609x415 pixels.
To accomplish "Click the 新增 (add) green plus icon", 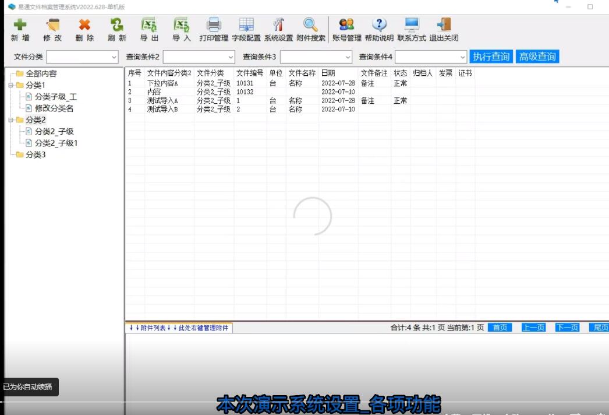I will (x=20, y=25).
